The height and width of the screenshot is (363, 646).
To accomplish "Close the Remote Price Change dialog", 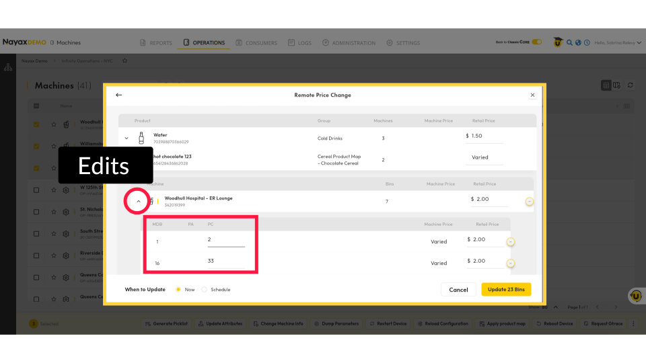I will pos(532,95).
